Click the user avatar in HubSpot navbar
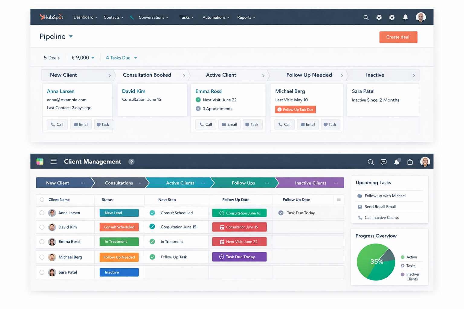The image size is (464, 309). click(x=420, y=17)
